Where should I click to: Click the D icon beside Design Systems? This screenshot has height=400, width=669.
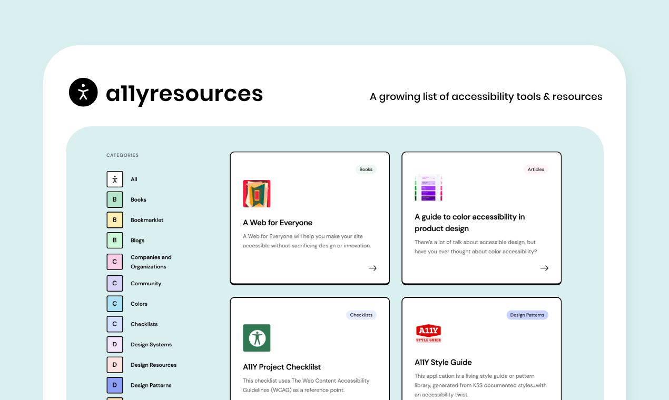point(115,345)
